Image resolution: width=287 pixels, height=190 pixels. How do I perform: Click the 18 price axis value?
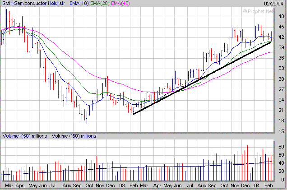click(281, 120)
